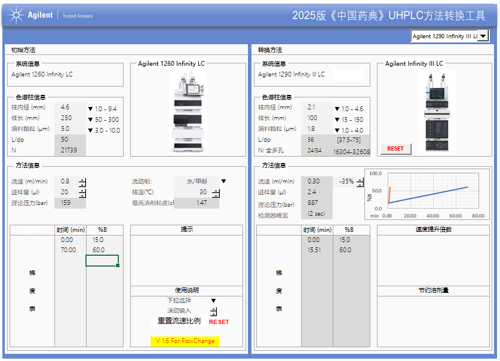
Task: Click the gradient time cell showing 70.00
Action: [69, 250]
